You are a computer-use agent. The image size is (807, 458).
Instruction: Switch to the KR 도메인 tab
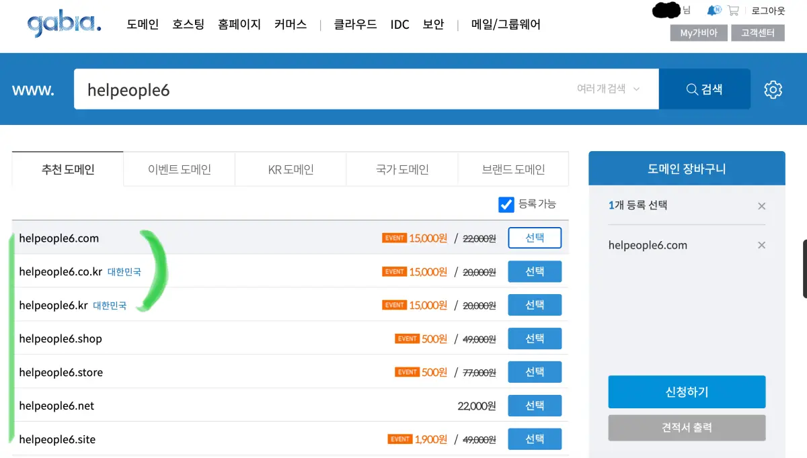[291, 169]
